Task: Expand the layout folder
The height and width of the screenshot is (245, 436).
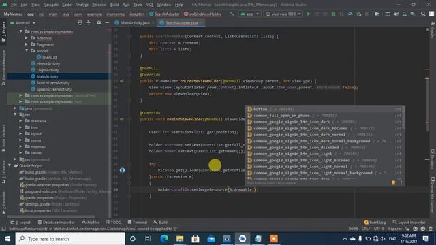Action: (x=21, y=133)
